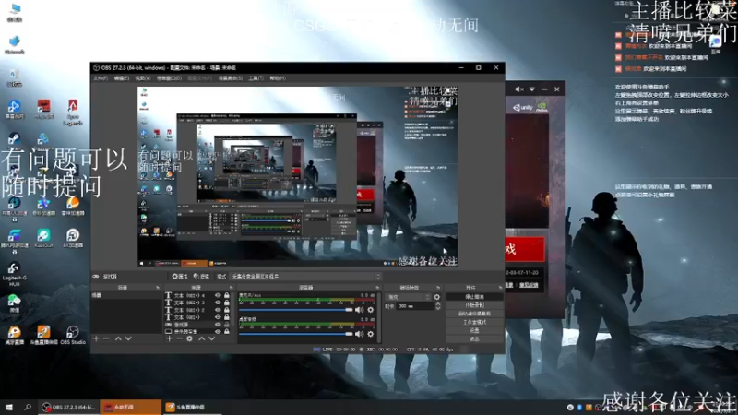Open source properties with the 属性 gear button
Viewport: 738px width, 415px height.
coord(180,276)
